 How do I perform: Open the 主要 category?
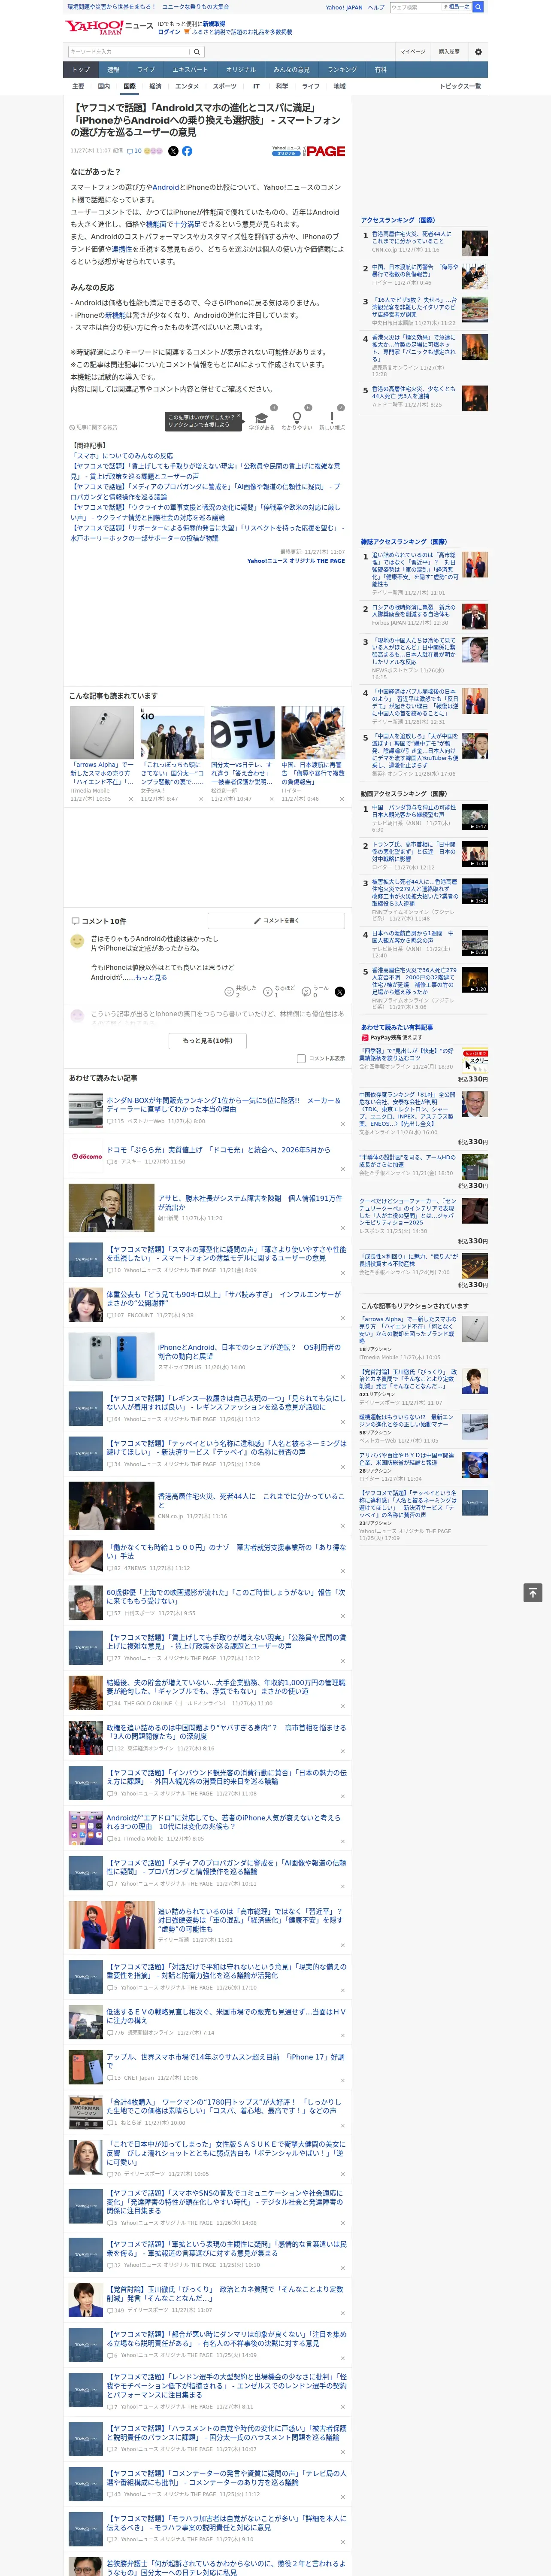78,86
